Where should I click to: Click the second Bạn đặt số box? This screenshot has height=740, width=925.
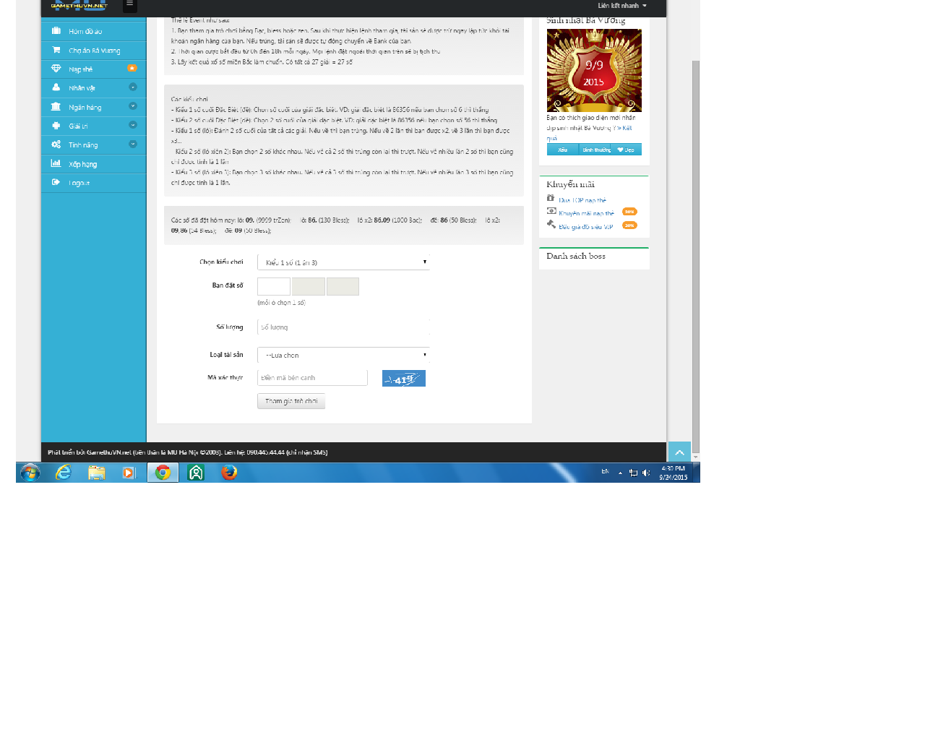coord(309,286)
